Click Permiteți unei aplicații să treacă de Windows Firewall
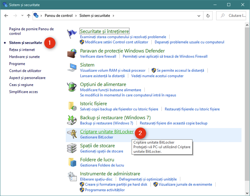The image size is (250, 196). click(165, 56)
